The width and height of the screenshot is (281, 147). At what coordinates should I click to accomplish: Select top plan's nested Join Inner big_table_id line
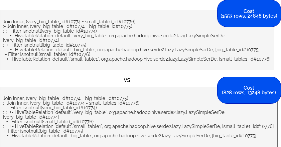(x=67, y=26)
